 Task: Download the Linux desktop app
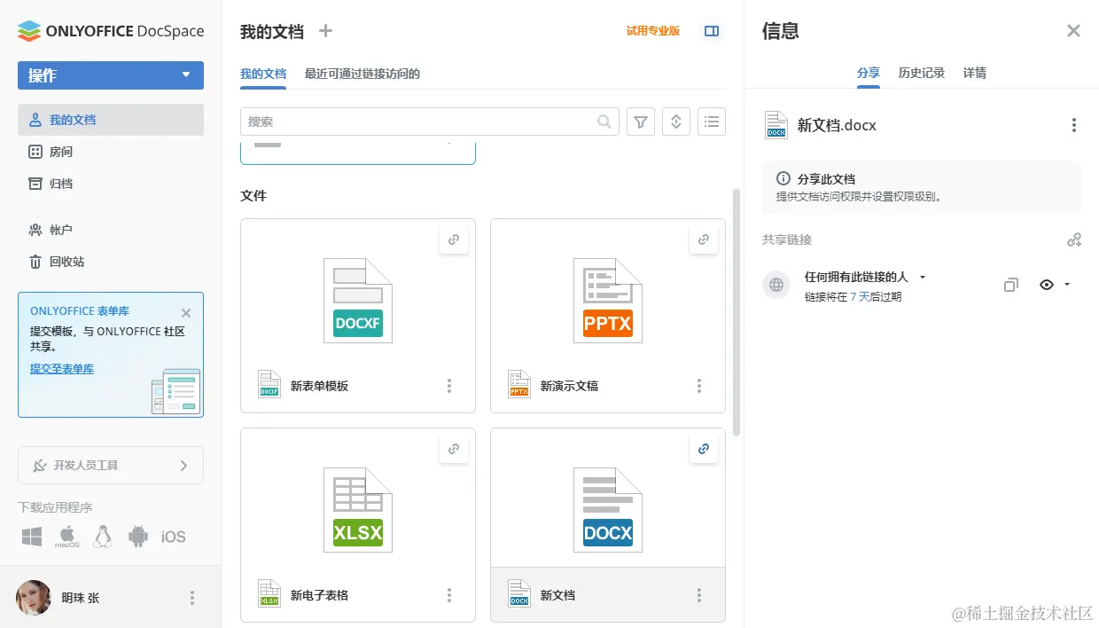pos(103,537)
